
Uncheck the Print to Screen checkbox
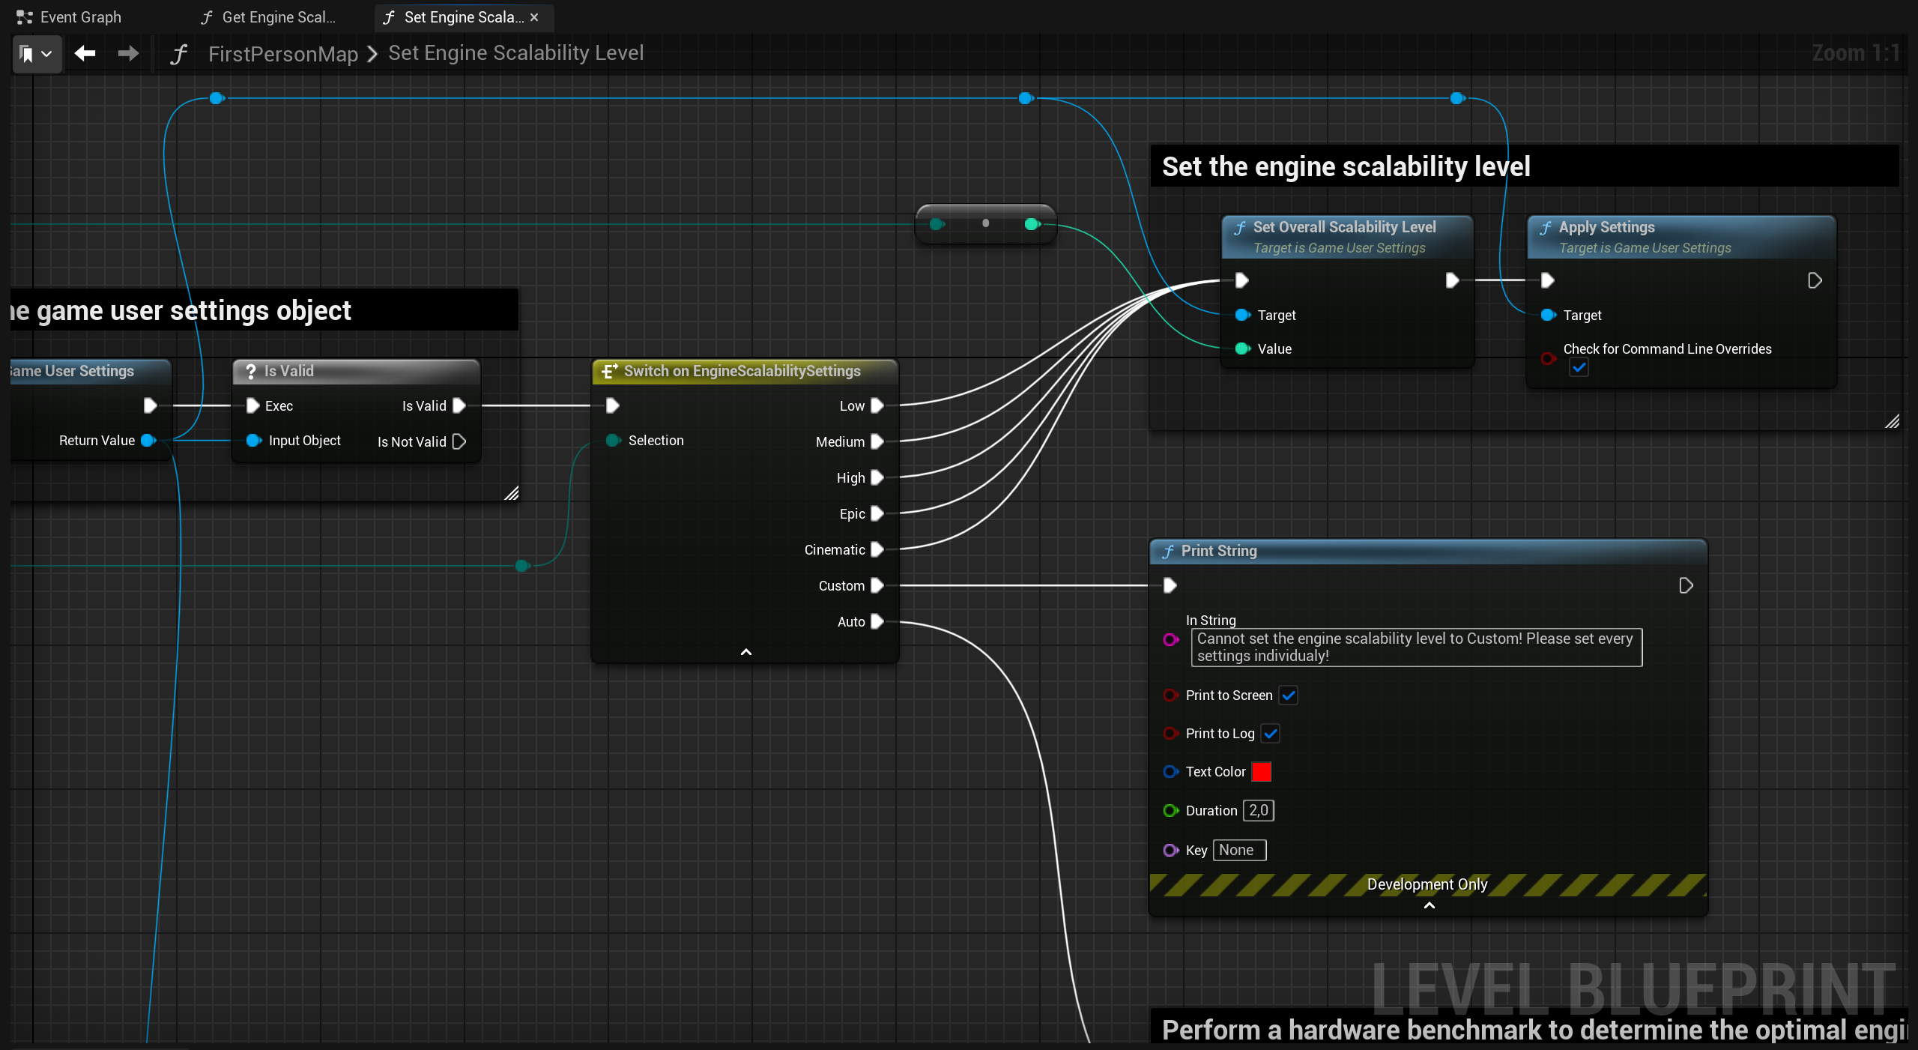(1288, 696)
